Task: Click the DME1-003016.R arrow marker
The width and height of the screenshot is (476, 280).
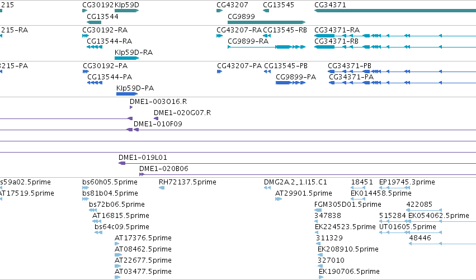Action: [131, 107]
